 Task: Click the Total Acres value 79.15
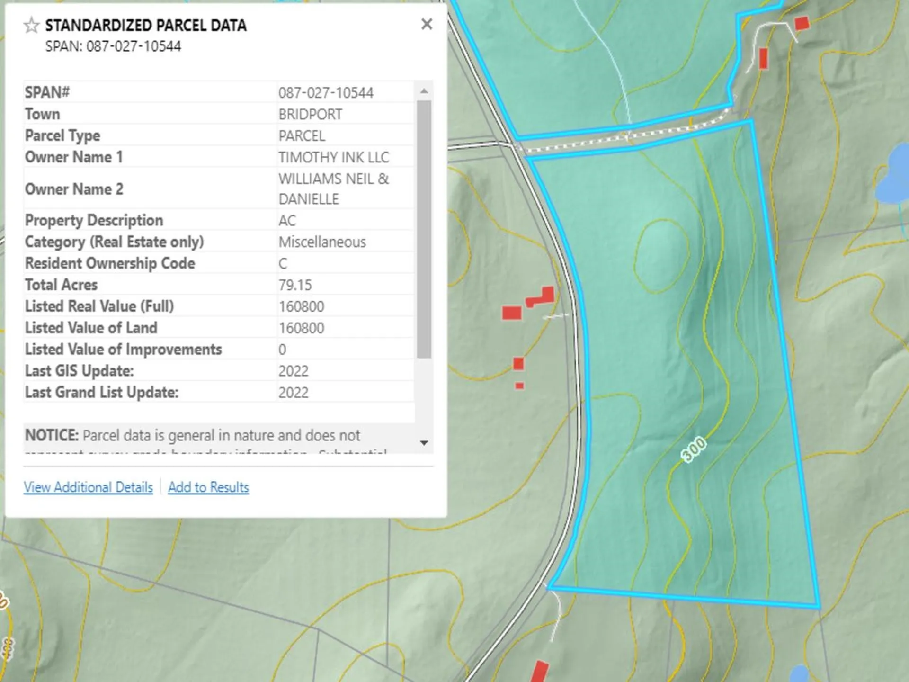[295, 285]
